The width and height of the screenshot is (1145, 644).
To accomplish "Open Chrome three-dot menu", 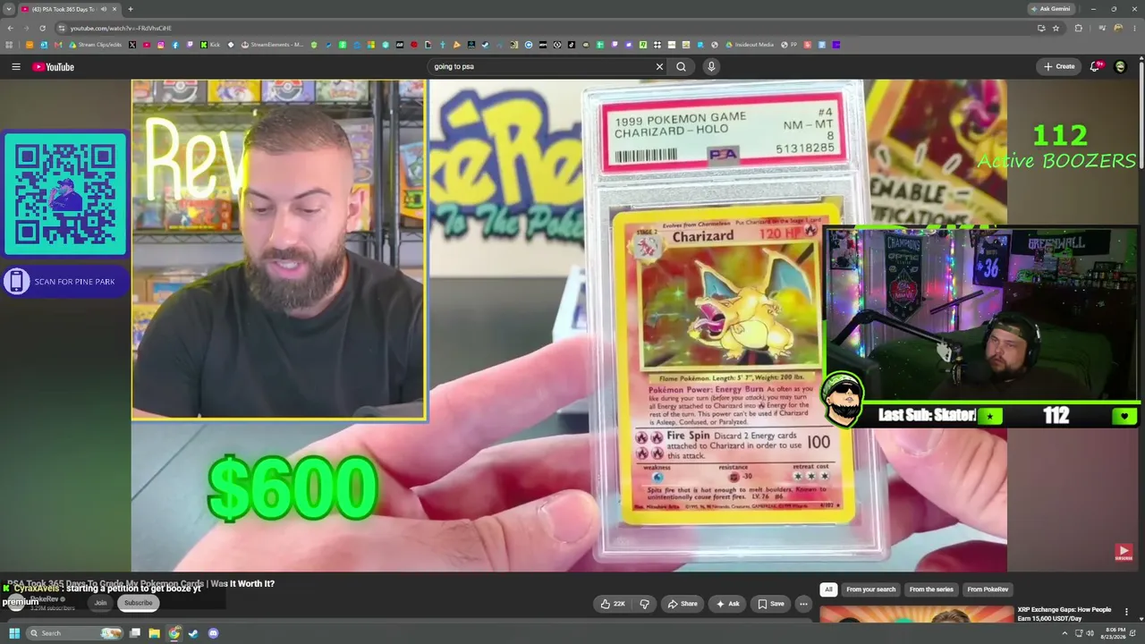I will (x=1135, y=28).
